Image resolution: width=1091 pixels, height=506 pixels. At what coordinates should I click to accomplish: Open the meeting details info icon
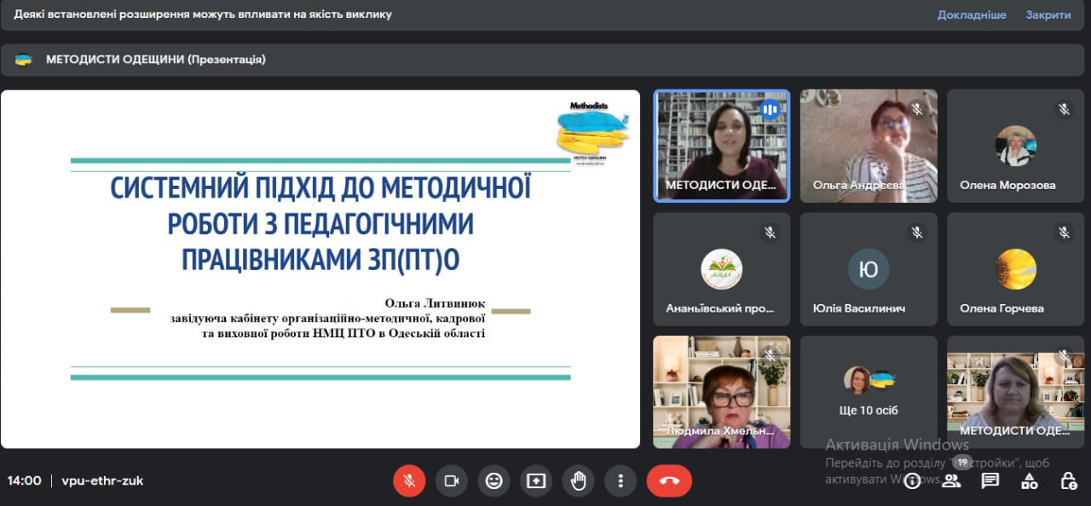pyautogui.click(x=912, y=481)
